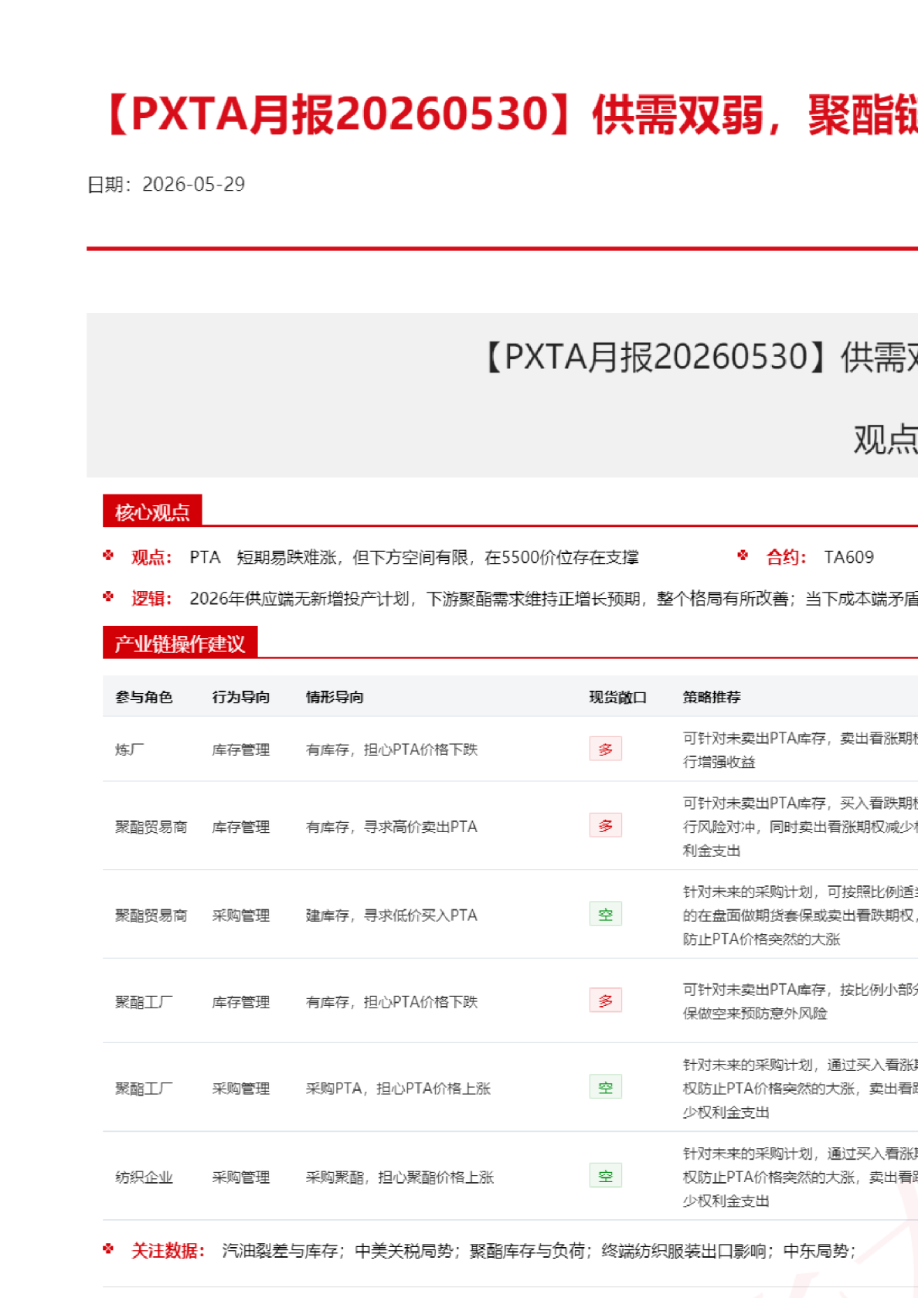This screenshot has width=918, height=1298.
Task: Click the 策略推荐 column header
Action: pyautogui.click(x=712, y=697)
